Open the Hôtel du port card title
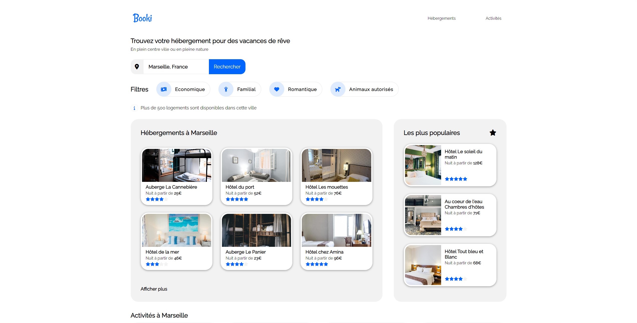The image size is (637, 323). pyautogui.click(x=240, y=187)
